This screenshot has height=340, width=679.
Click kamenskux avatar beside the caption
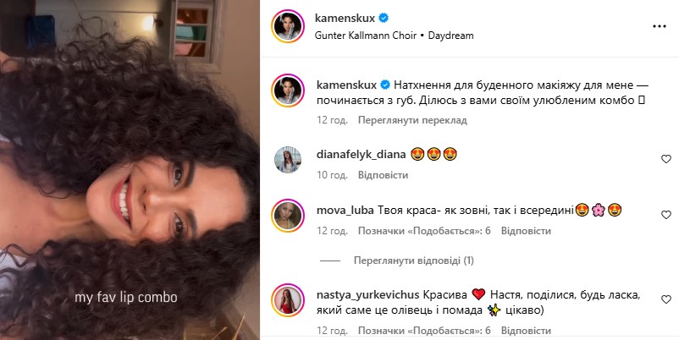pos(288,90)
